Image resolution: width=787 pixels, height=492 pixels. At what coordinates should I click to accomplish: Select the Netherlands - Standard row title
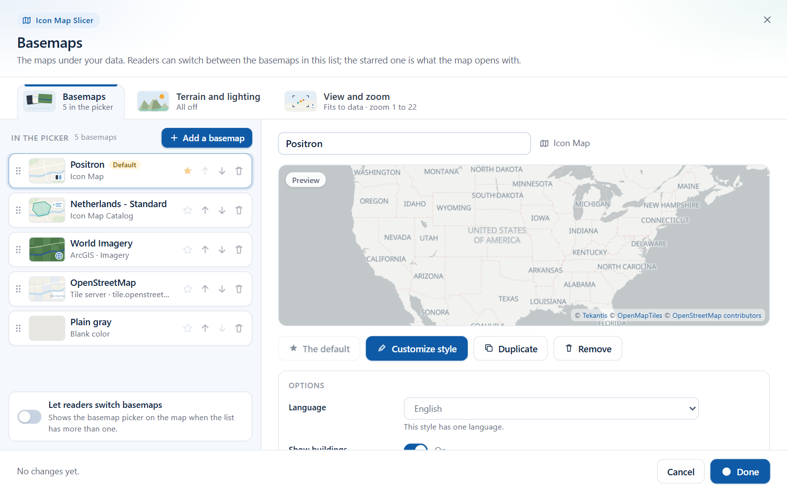(x=119, y=204)
